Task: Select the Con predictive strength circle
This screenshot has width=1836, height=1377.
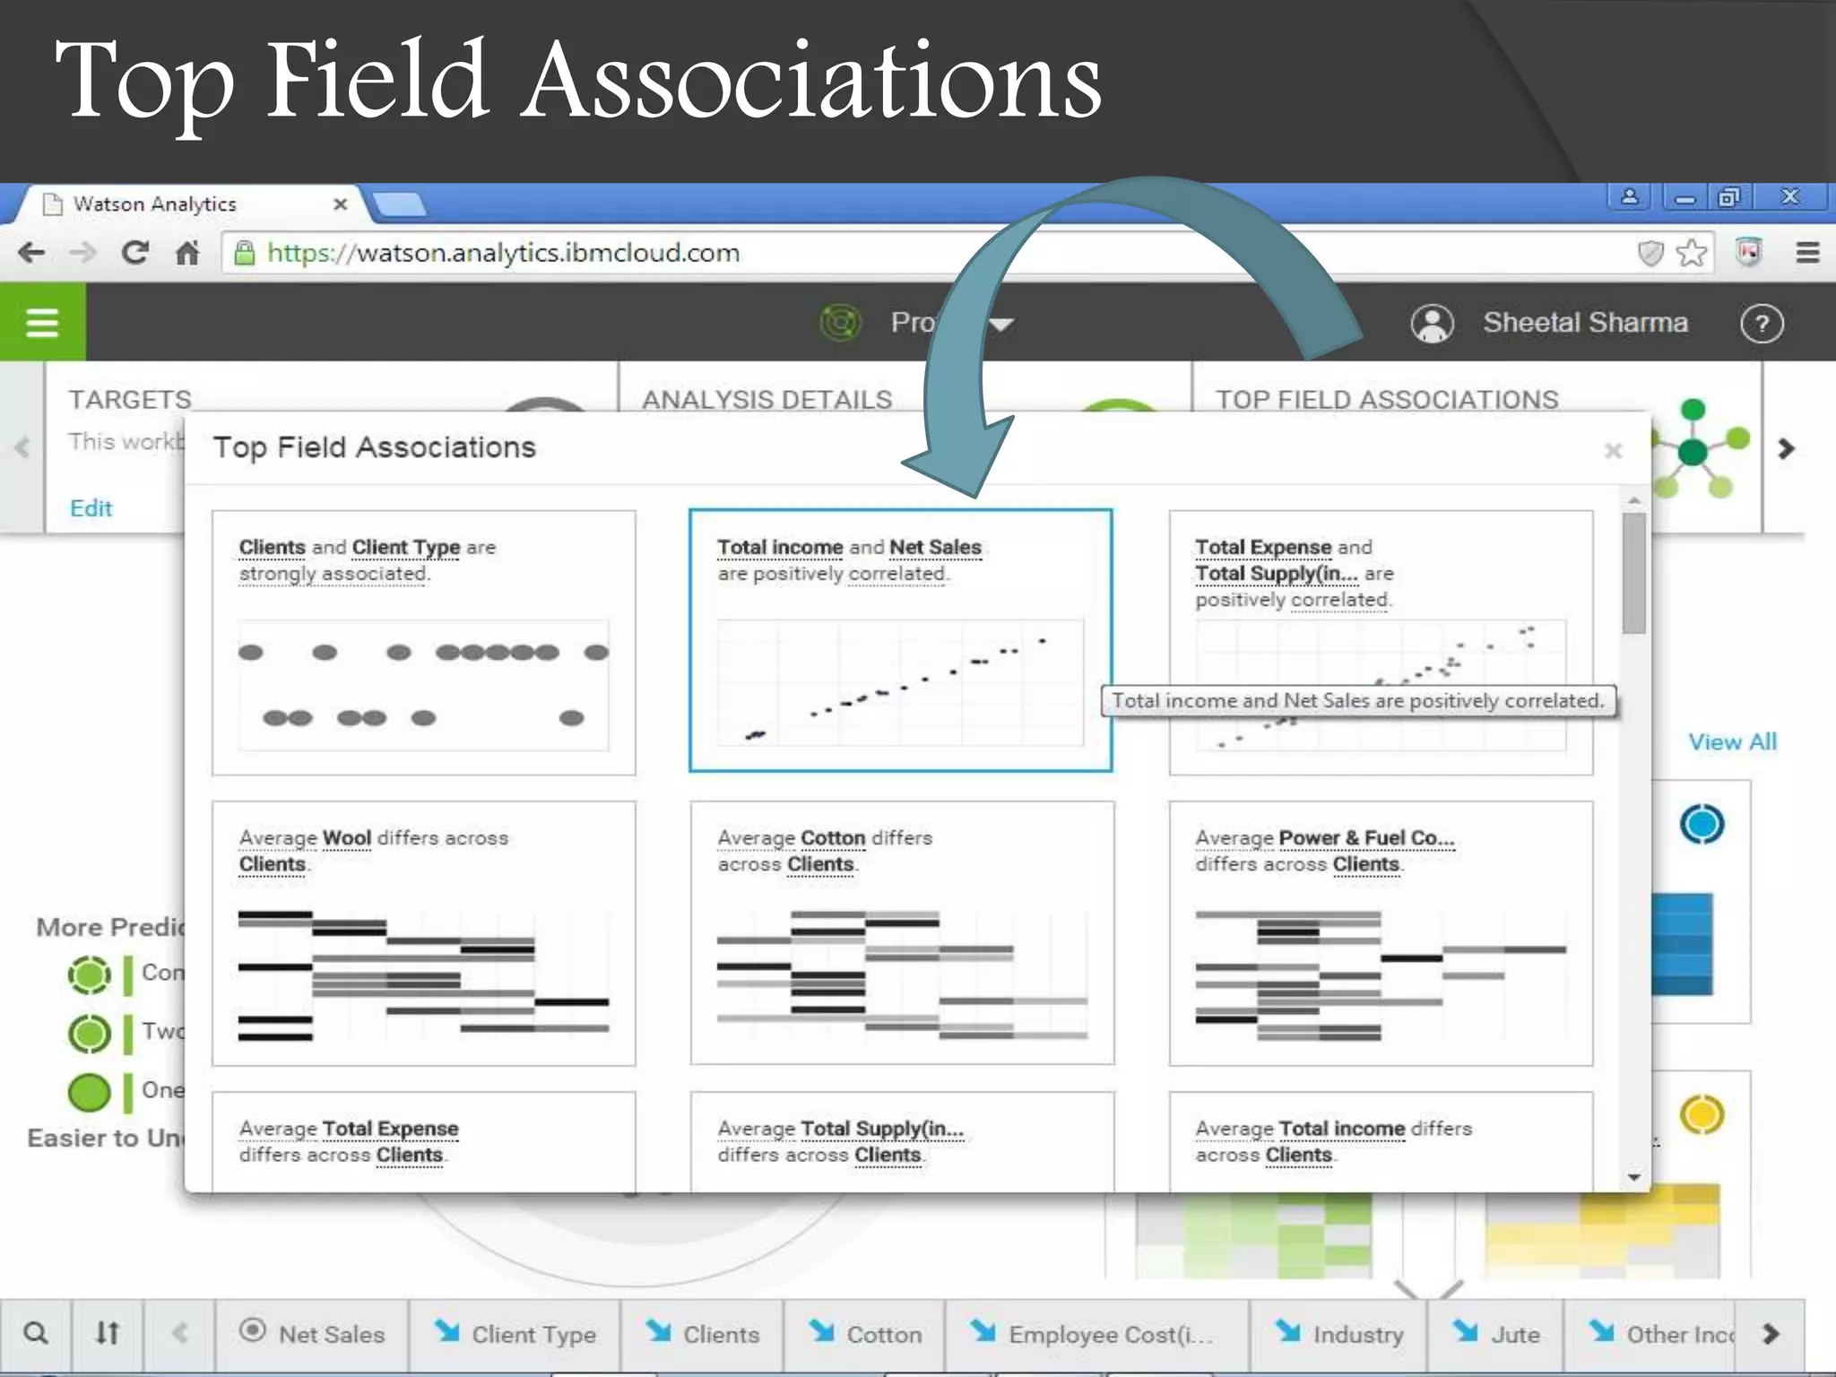Action: (x=90, y=974)
